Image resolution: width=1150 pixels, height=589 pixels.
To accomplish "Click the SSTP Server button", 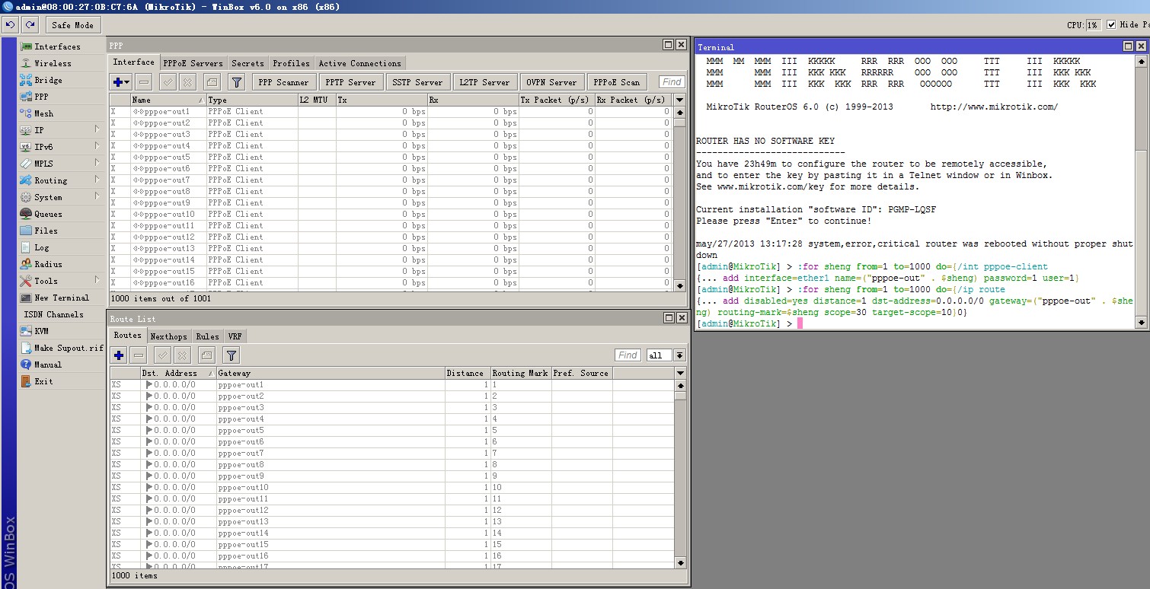I will [417, 82].
